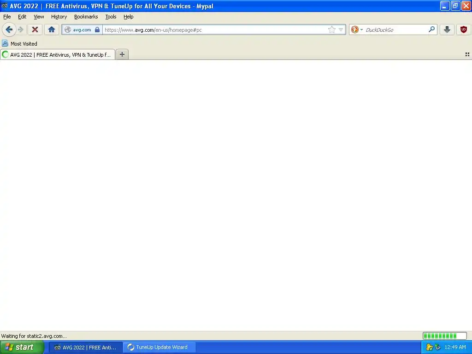This screenshot has height=354, width=472.
Task: Switch to AVG 2022 taskbar item
Action: (85, 348)
